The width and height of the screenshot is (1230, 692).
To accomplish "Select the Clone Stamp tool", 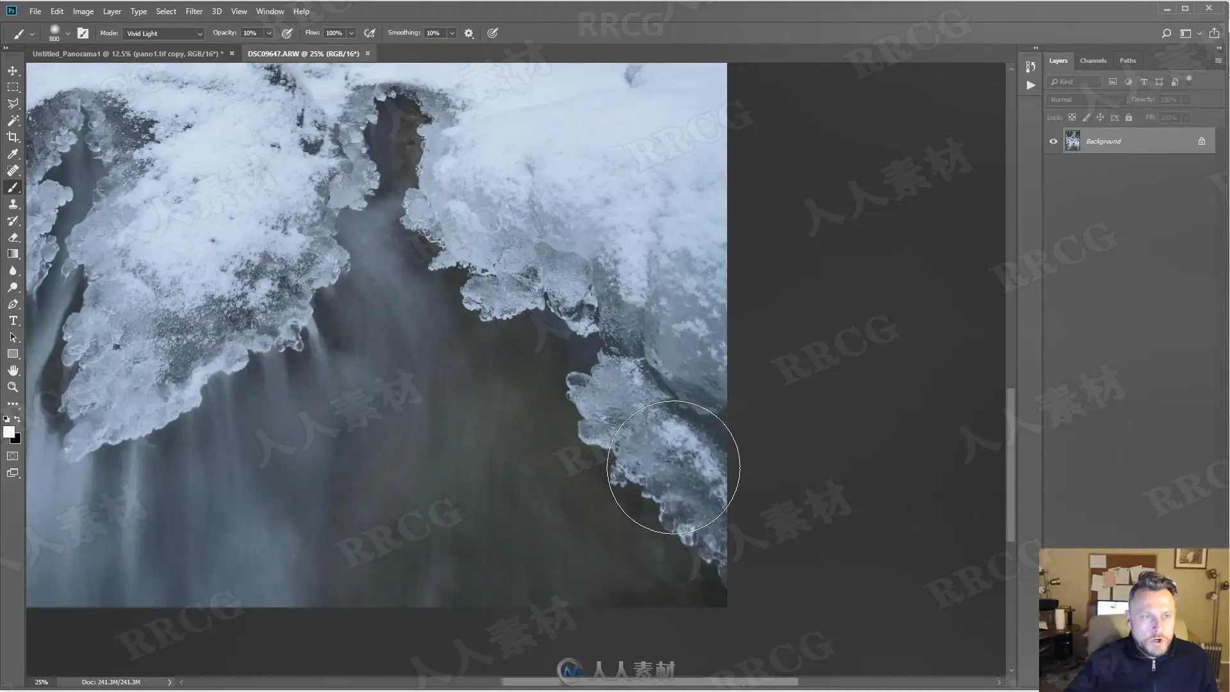I will pos(13,204).
